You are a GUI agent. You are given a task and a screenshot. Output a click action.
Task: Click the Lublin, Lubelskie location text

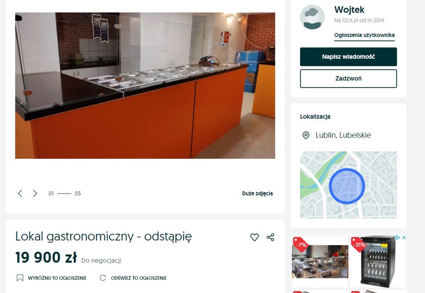coord(343,135)
